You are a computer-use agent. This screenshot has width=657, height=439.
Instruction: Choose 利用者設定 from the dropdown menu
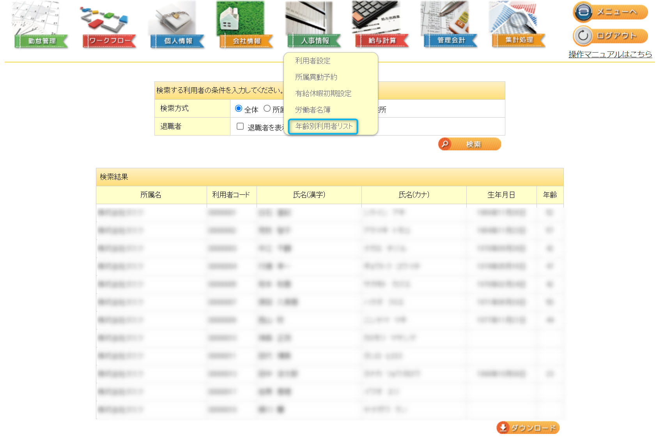(x=313, y=61)
